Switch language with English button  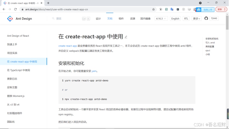click(x=175, y=19)
